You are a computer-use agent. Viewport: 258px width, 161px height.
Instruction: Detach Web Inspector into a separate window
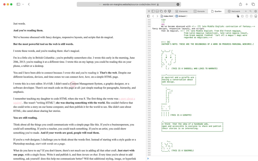(161, 11)
